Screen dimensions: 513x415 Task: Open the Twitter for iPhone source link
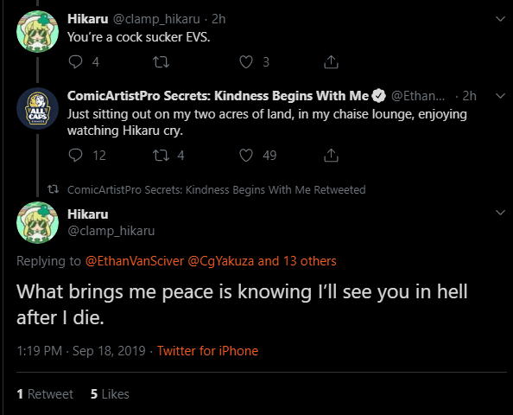click(207, 351)
